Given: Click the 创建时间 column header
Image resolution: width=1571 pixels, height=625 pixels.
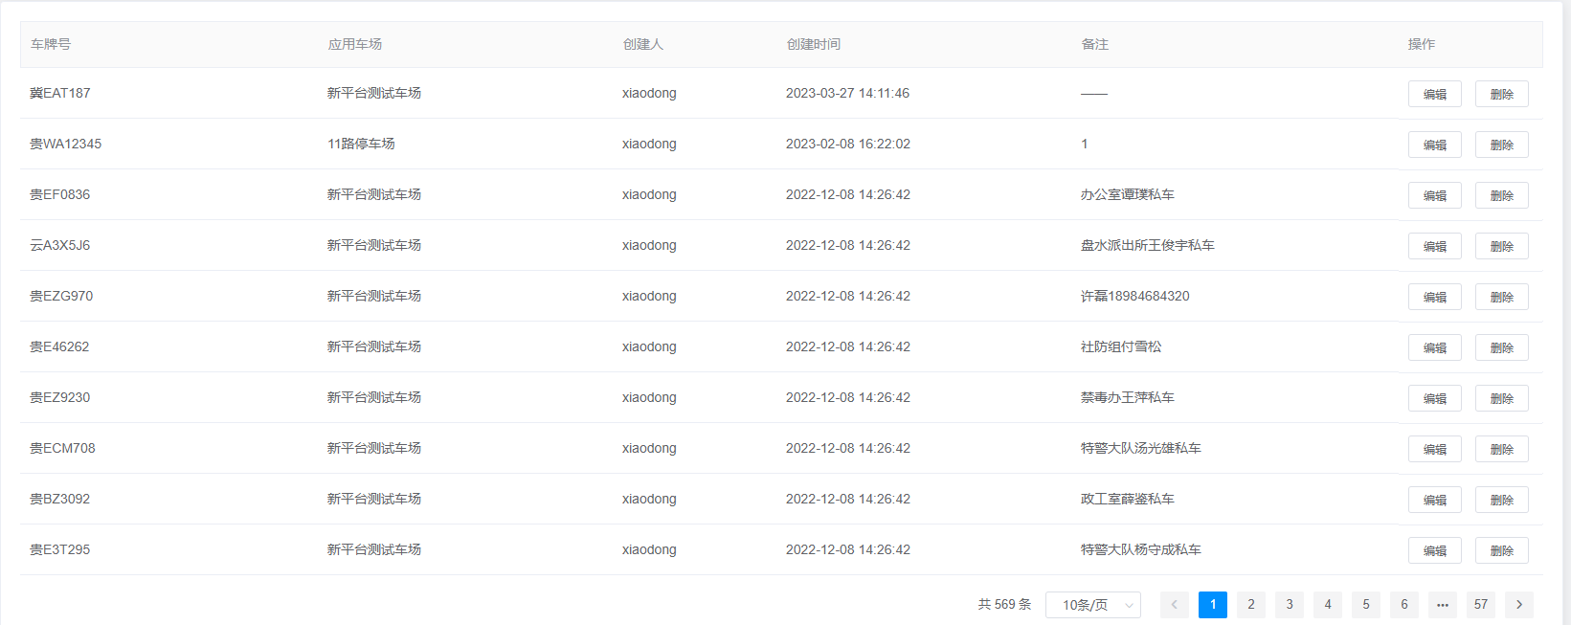Looking at the screenshot, I should coord(813,44).
